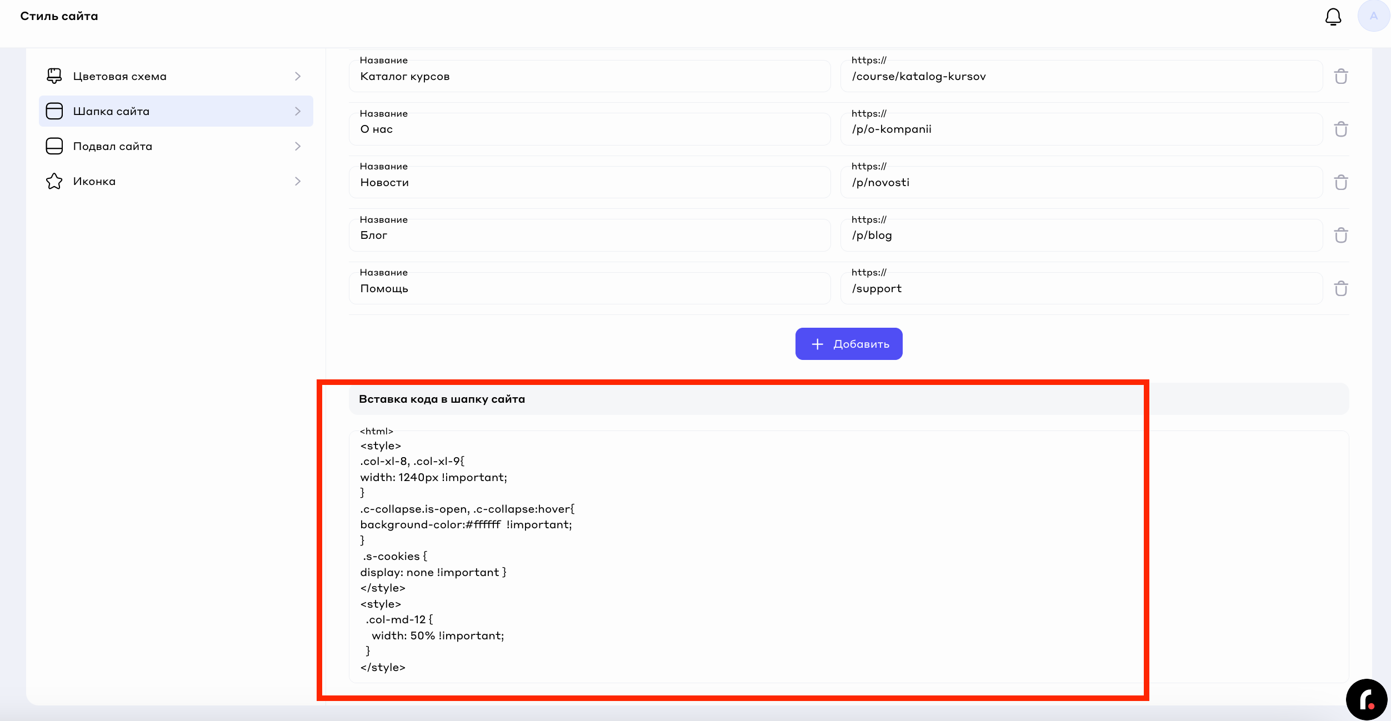The width and height of the screenshot is (1391, 721).
Task: Expand the Подвал сайта chevron
Action: click(x=298, y=146)
